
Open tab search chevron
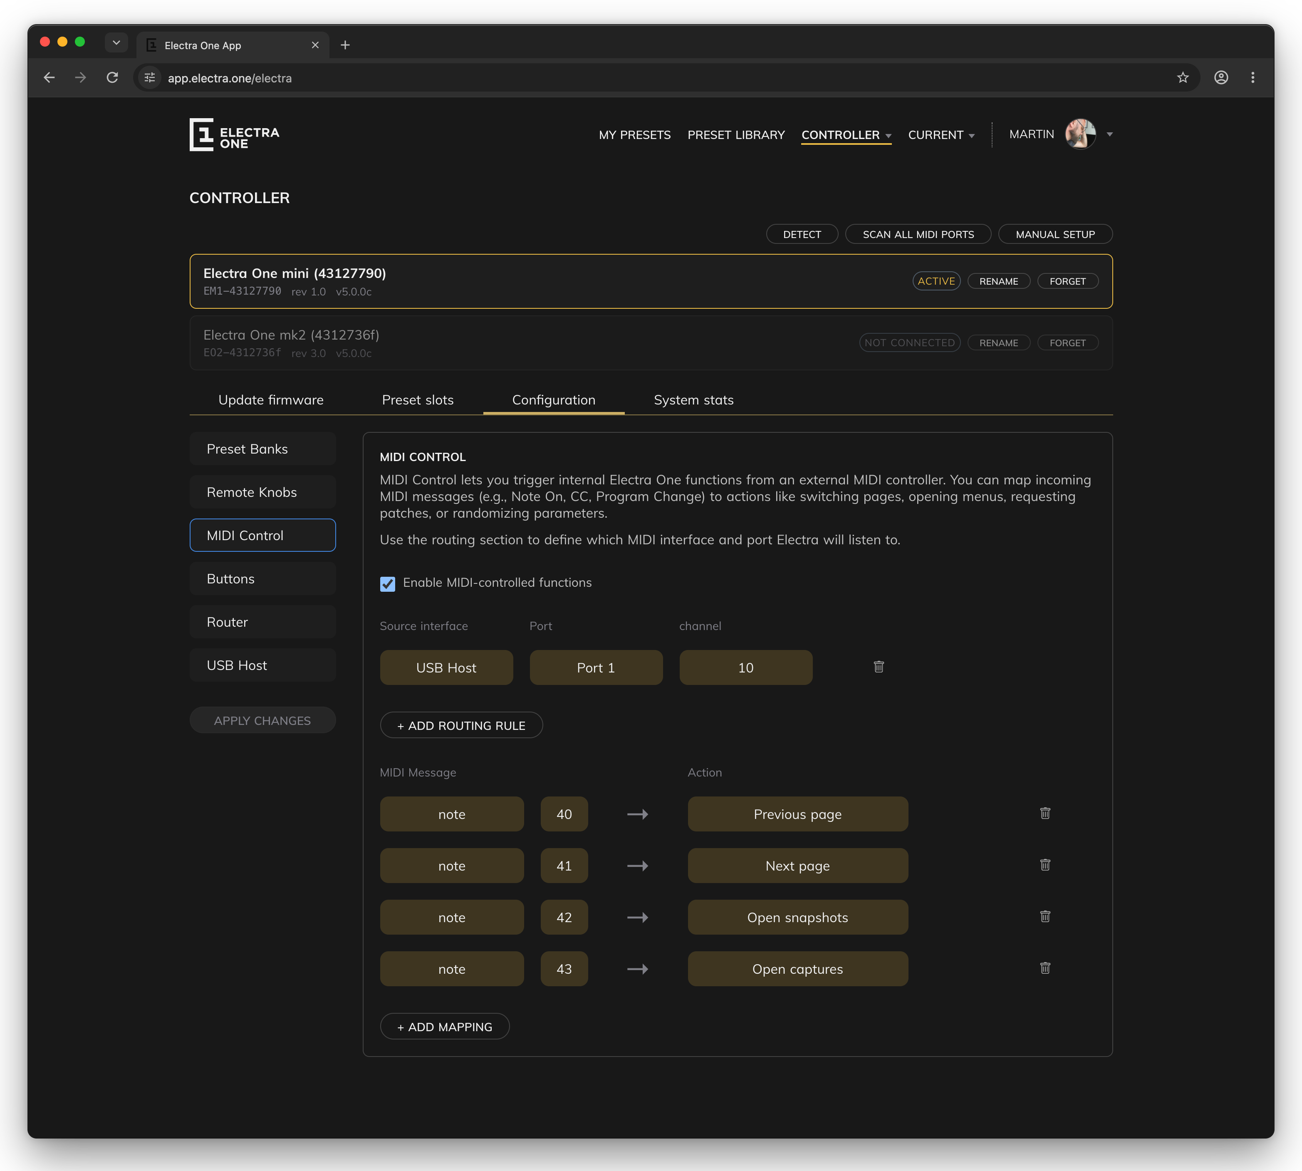click(116, 43)
